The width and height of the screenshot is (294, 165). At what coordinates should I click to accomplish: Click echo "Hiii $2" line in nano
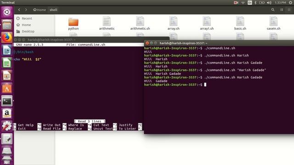(28, 59)
